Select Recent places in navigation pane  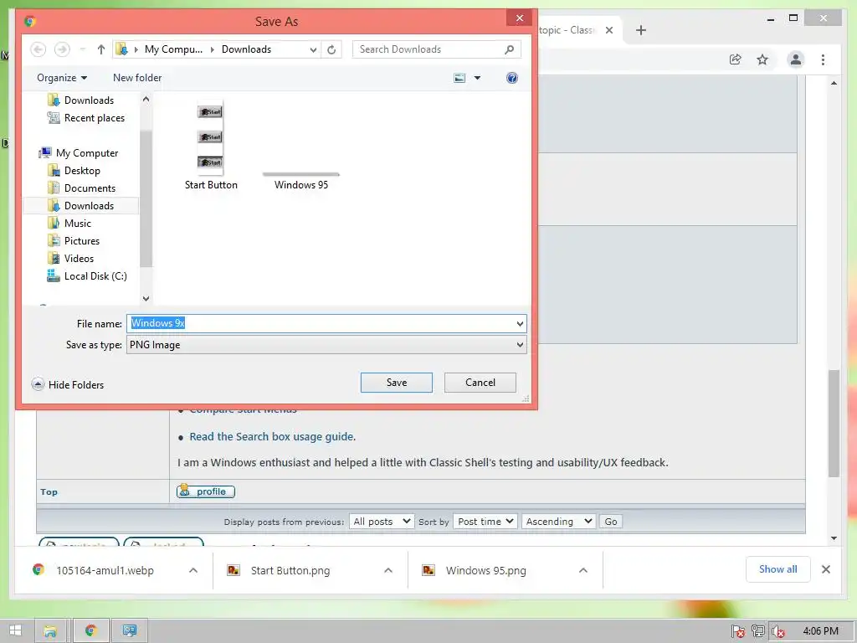tap(86, 117)
